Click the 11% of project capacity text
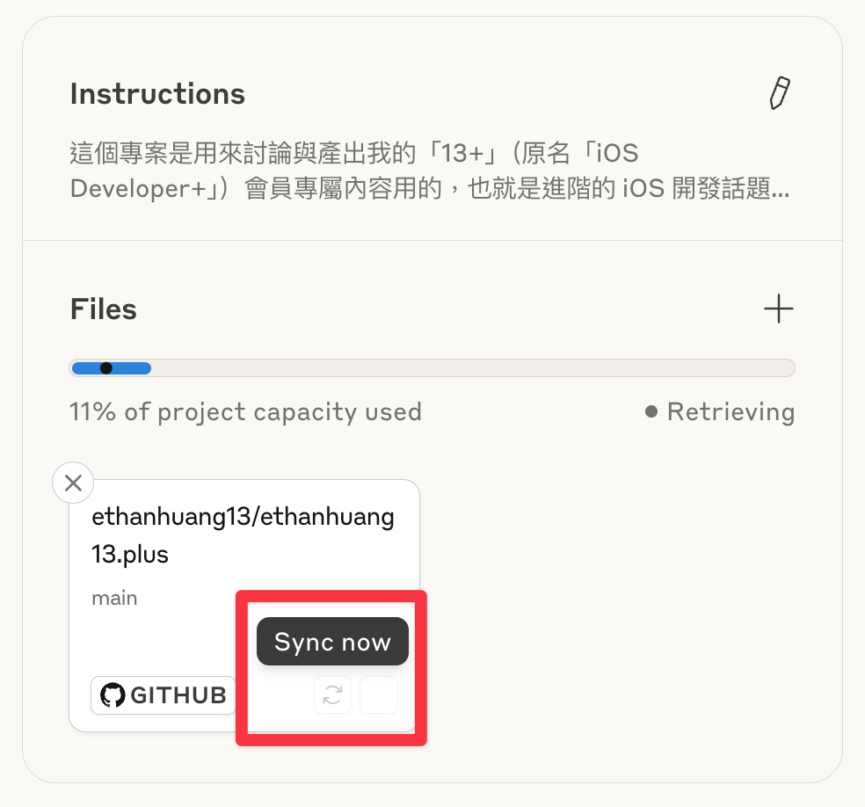The image size is (865, 807). (x=245, y=412)
